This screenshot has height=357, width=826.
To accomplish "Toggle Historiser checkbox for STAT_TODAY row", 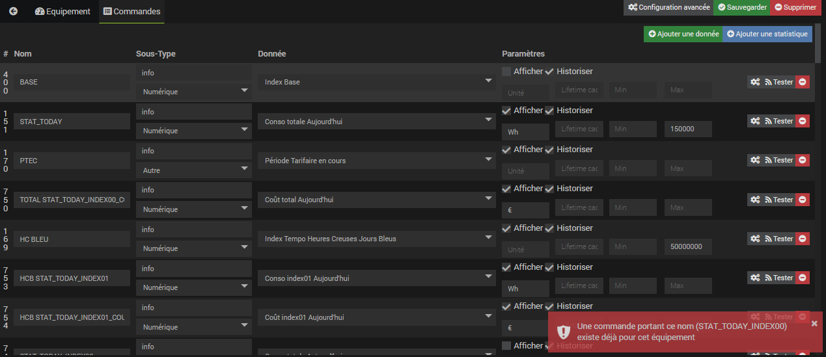I will [x=549, y=111].
